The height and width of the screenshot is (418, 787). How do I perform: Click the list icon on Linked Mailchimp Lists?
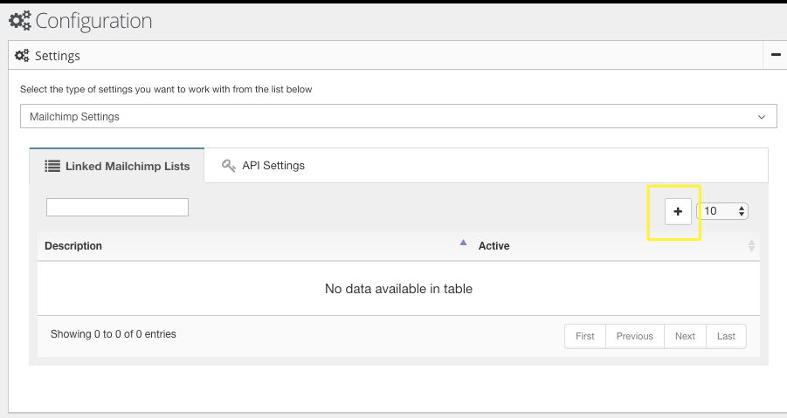52,166
